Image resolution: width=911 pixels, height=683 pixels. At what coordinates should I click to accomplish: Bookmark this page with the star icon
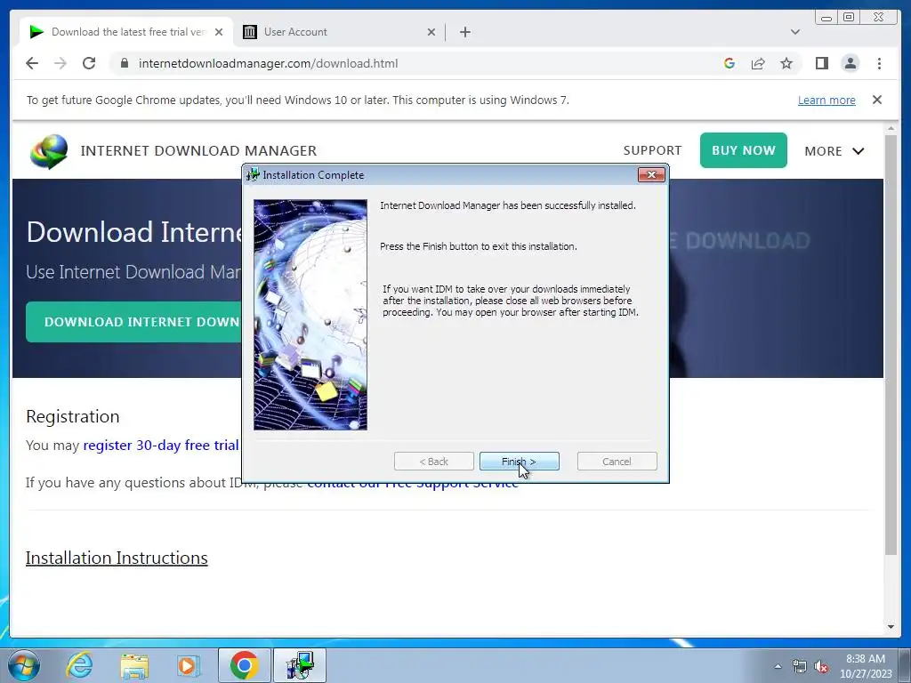point(786,63)
